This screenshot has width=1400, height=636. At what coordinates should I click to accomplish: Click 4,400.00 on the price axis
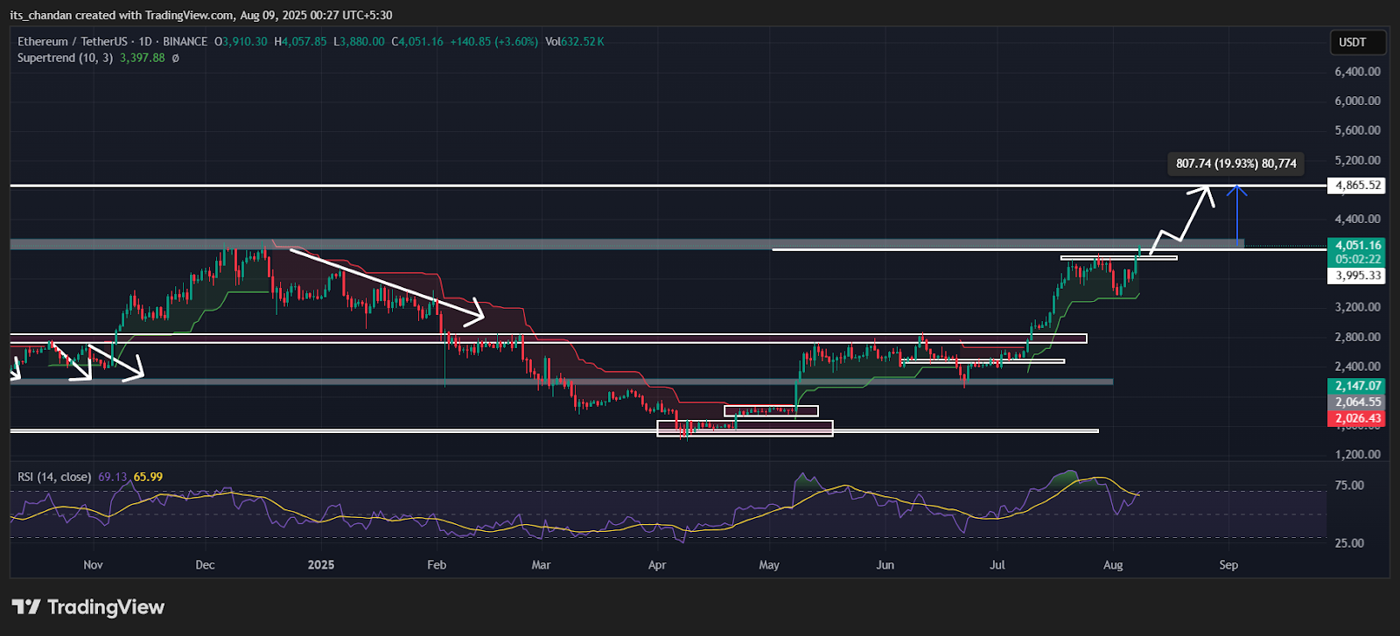coord(1358,220)
